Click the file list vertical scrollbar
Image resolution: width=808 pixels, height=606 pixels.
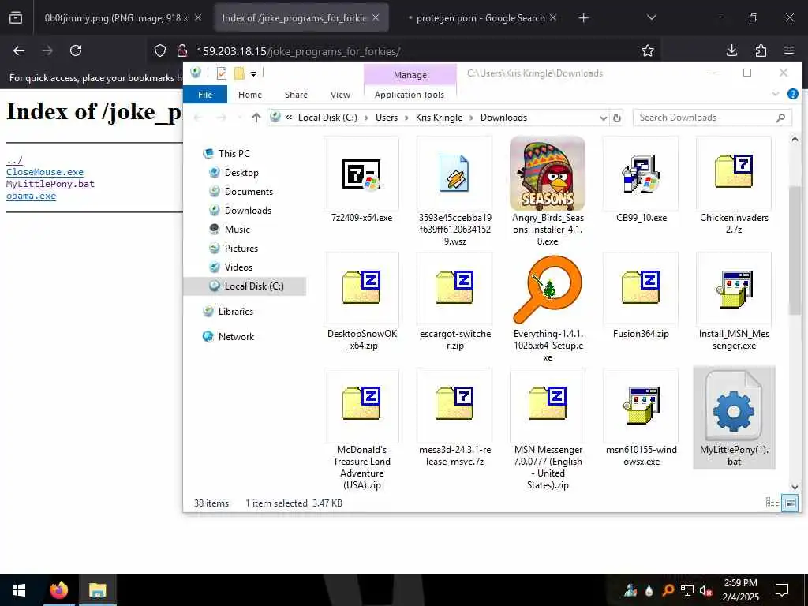794,250
